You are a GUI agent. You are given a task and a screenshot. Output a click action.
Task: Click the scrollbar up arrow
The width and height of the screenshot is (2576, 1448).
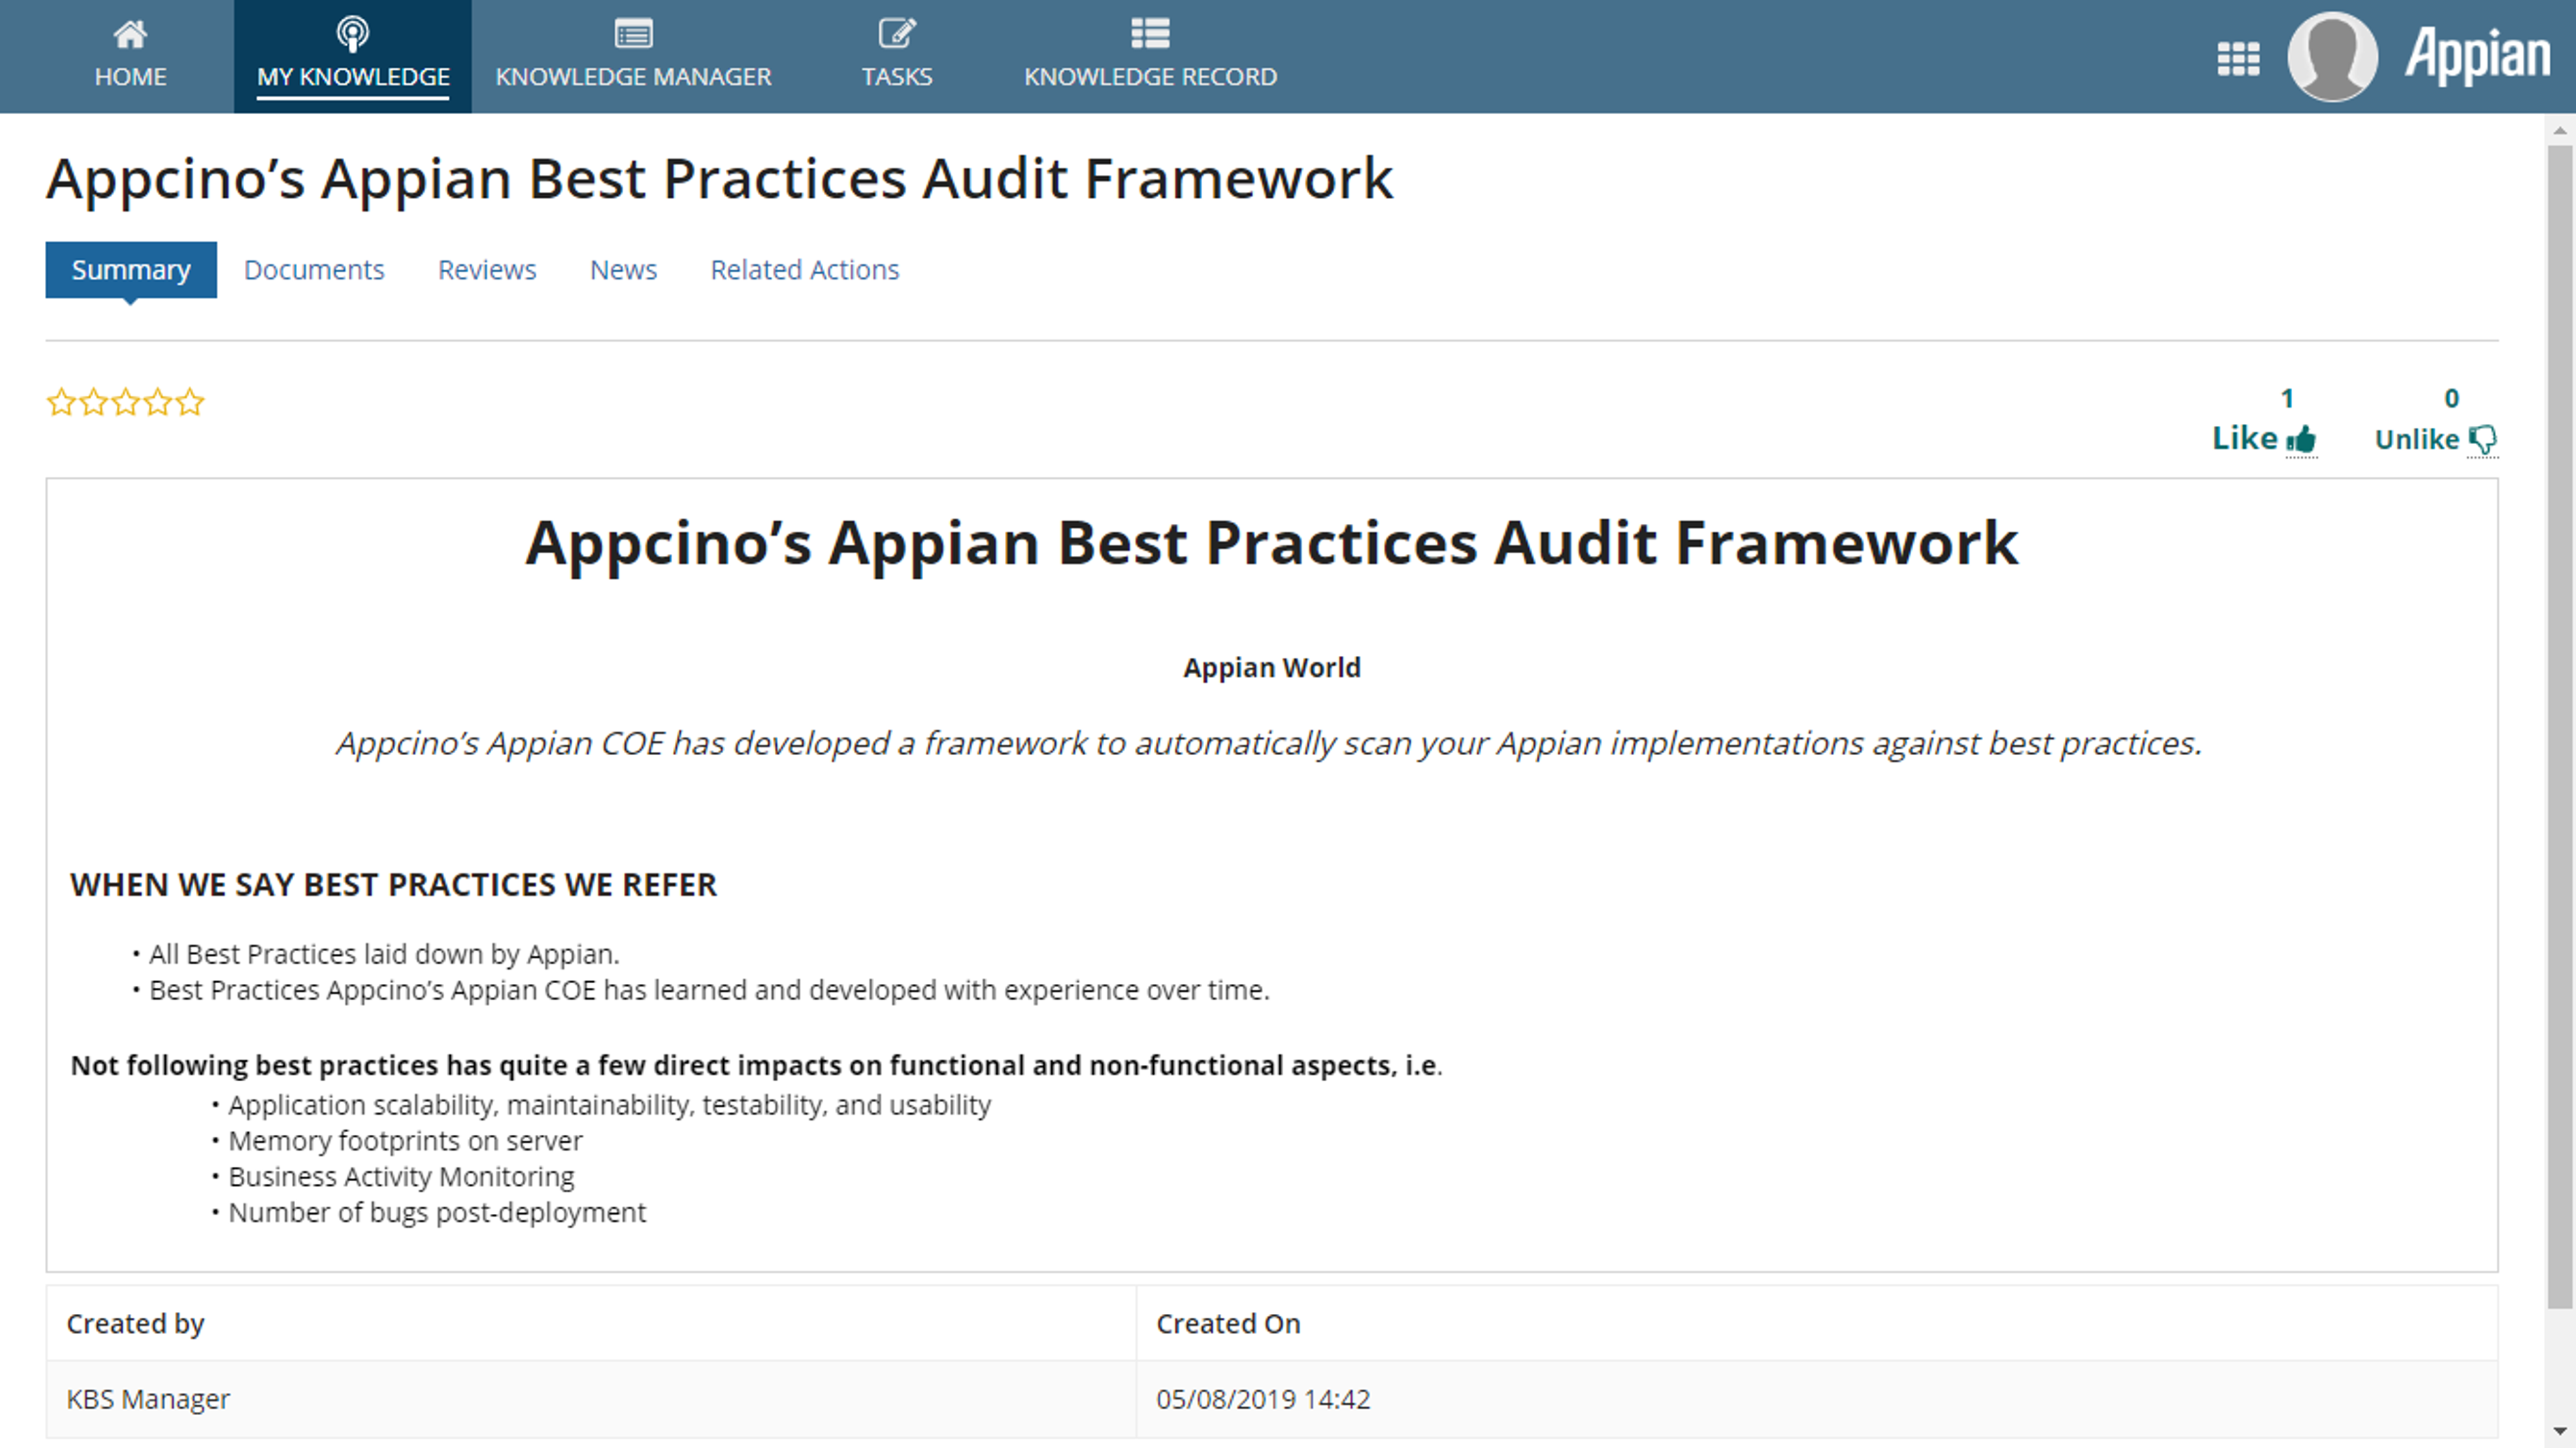(x=2560, y=130)
